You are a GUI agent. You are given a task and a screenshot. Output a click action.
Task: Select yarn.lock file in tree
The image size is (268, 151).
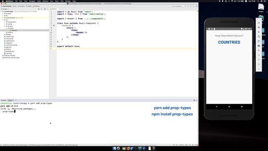click(8, 53)
